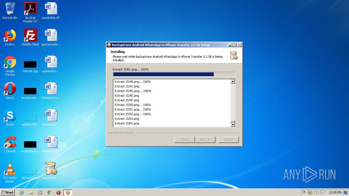
Task: Click scroll up arrow in extract log
Action: 233,81
